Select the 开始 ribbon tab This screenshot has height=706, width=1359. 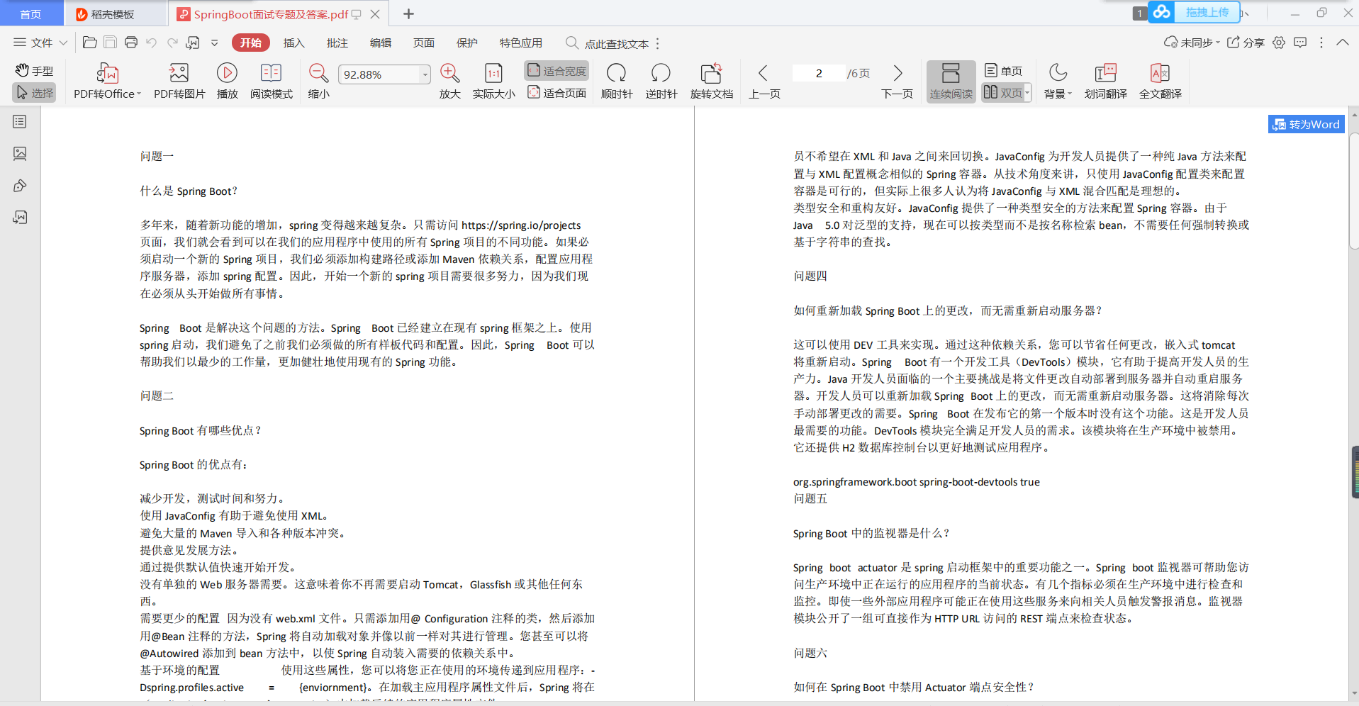point(251,43)
